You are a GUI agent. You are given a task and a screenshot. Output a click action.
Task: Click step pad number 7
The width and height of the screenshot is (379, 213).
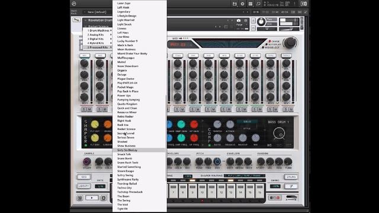click(173, 191)
